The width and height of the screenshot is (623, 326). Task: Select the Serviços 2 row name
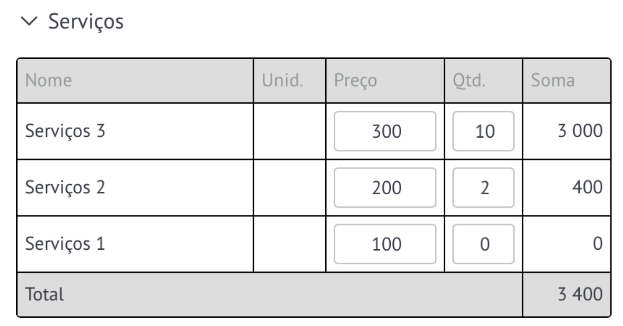point(65,188)
